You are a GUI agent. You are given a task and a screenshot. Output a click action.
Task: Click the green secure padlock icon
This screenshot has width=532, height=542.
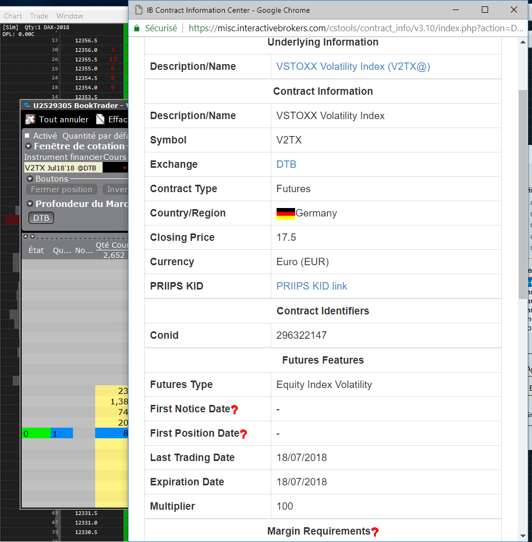[x=137, y=29]
